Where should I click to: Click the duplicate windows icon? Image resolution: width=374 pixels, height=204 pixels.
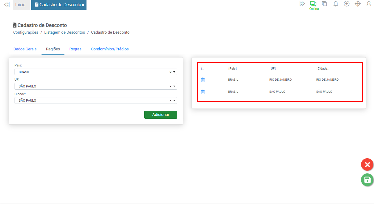324,4
